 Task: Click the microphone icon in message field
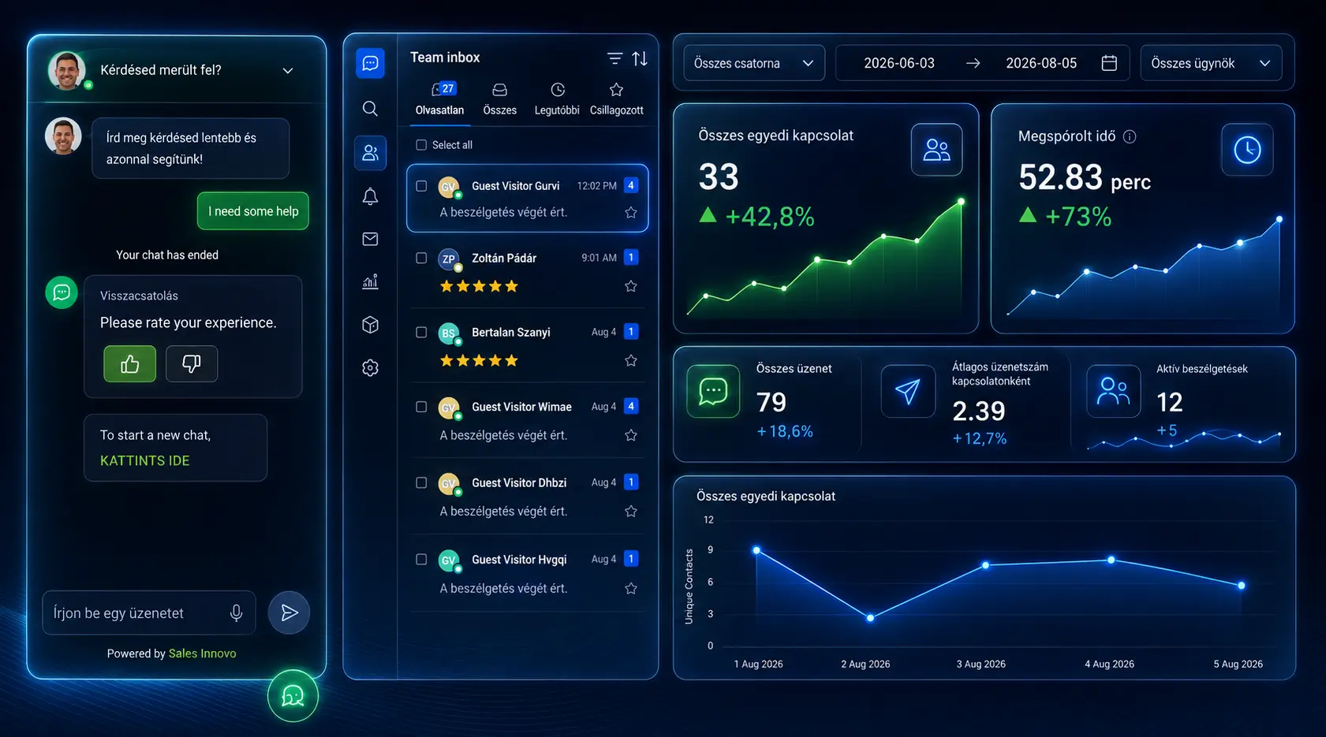point(236,613)
